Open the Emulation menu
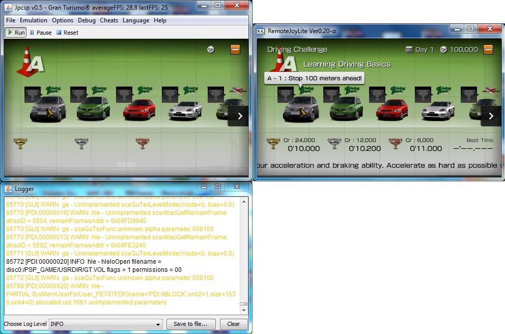Viewport: 505px width, 334px height. point(34,20)
